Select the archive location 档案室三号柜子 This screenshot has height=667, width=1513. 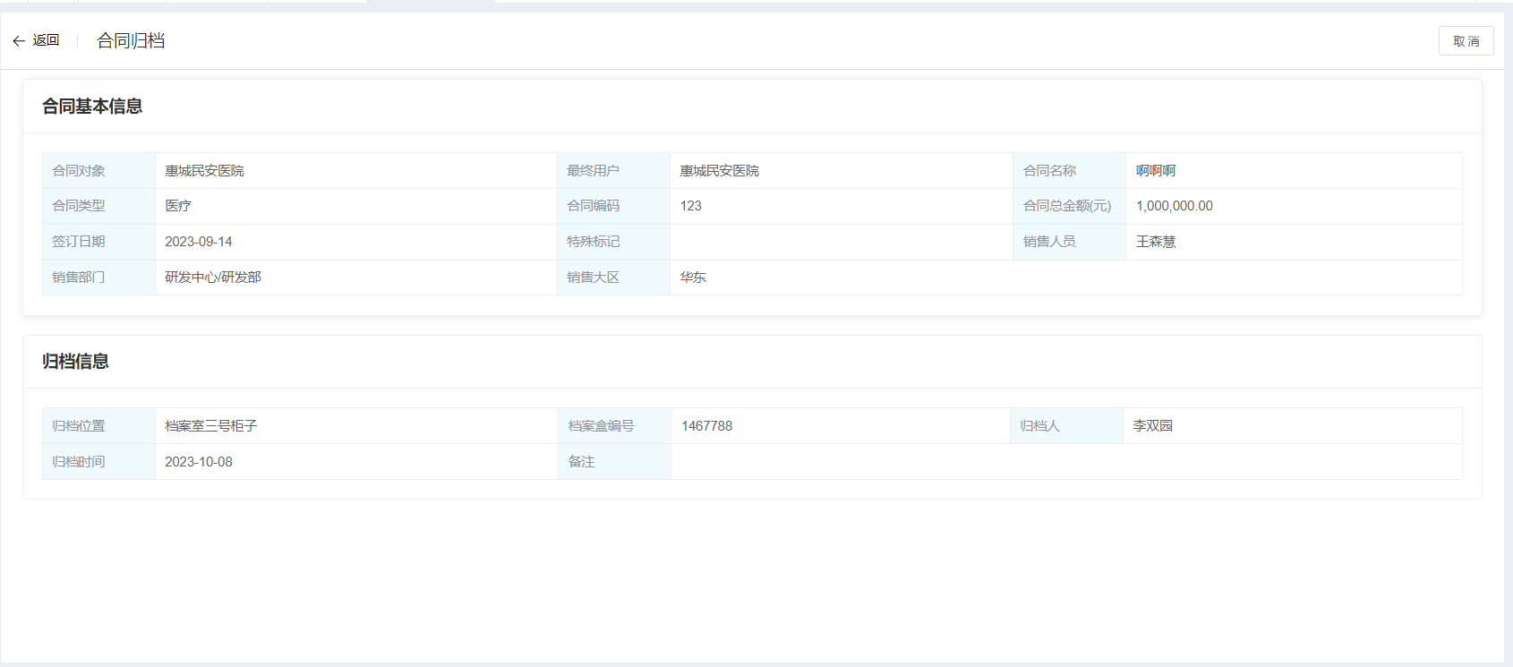point(211,426)
